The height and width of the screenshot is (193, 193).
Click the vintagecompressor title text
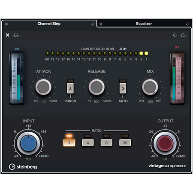pyautogui.click(x=167, y=166)
